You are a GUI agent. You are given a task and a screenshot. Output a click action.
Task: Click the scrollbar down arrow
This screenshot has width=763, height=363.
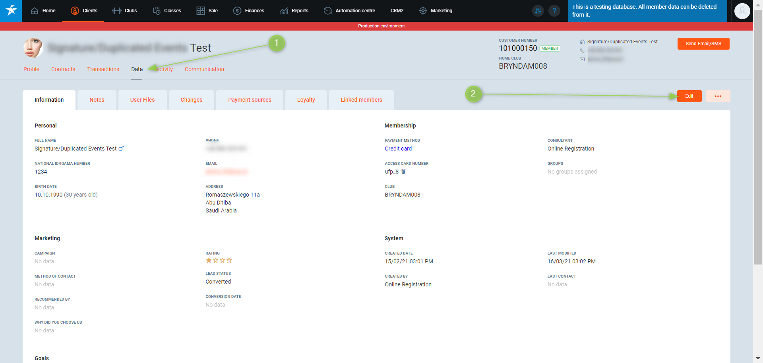(x=758, y=358)
